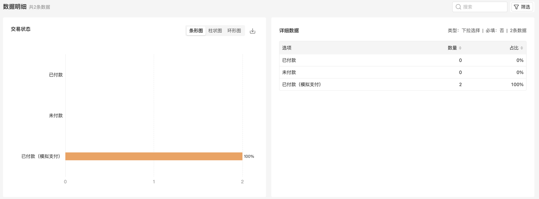Click the 选项 column header

coord(287,48)
